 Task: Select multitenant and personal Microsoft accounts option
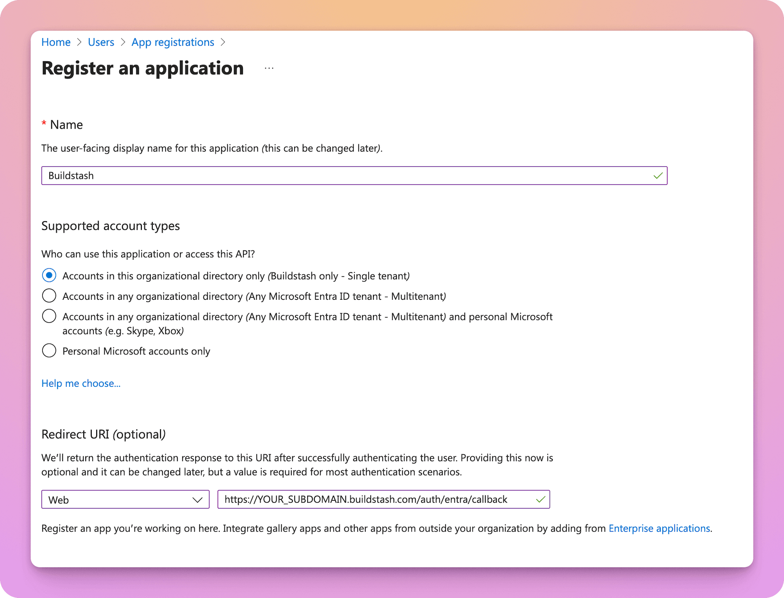coord(49,316)
